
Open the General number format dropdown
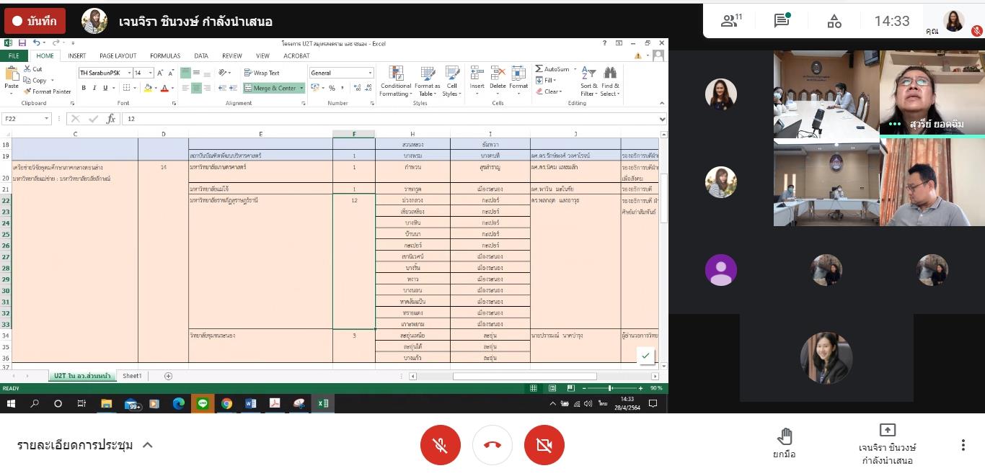click(370, 73)
